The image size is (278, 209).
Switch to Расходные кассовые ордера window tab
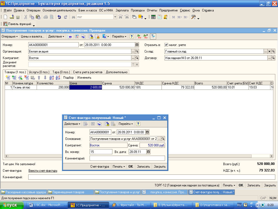point(24,192)
